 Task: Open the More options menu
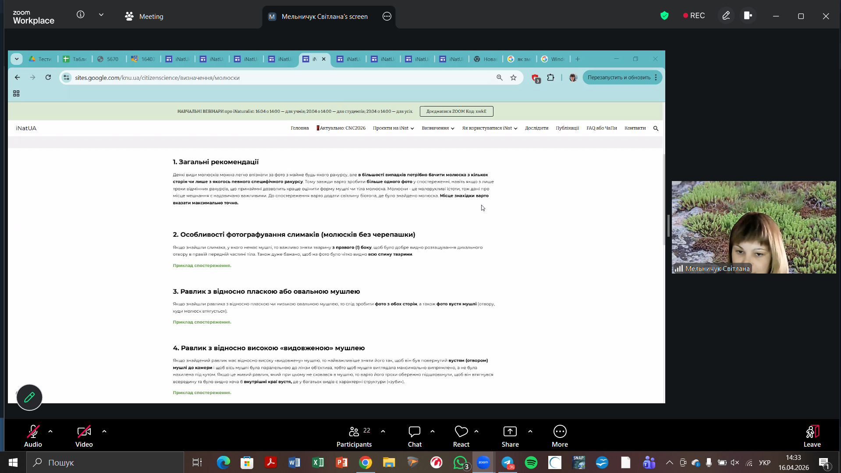pyautogui.click(x=560, y=436)
